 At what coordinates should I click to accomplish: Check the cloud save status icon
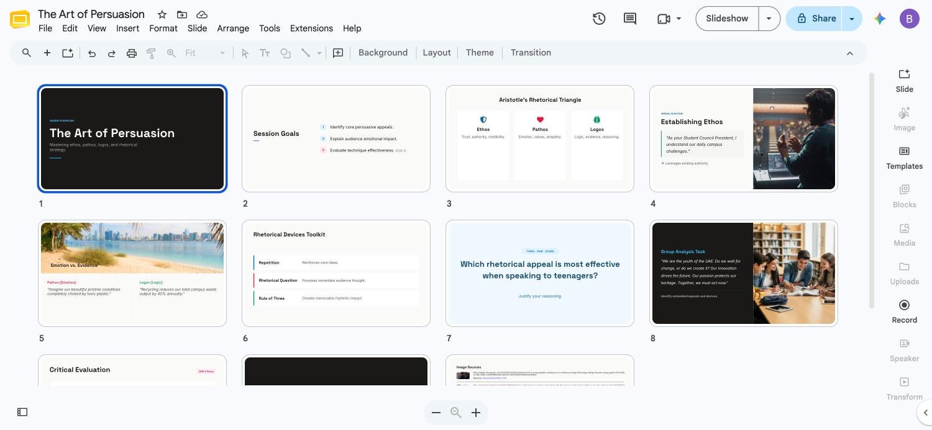pyautogui.click(x=201, y=14)
